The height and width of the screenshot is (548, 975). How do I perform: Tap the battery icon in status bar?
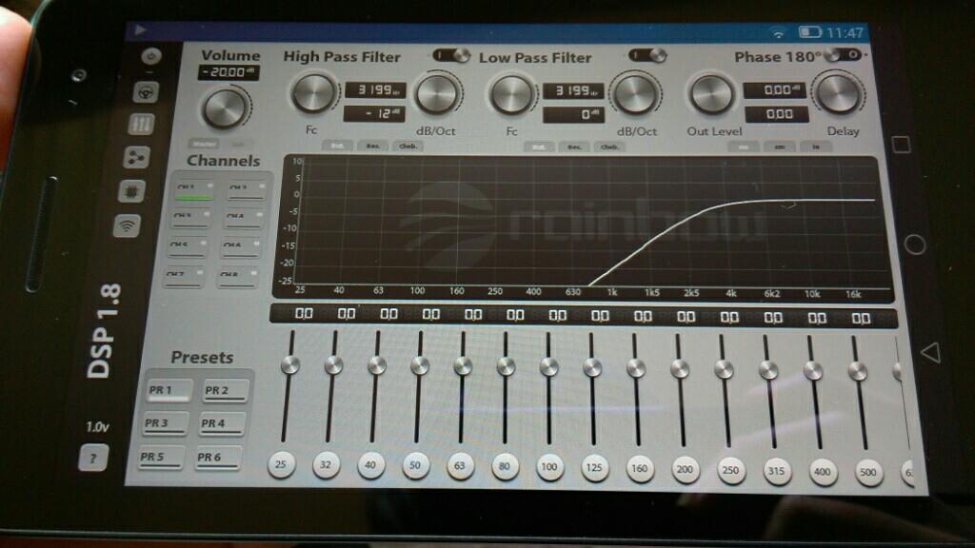(x=809, y=31)
